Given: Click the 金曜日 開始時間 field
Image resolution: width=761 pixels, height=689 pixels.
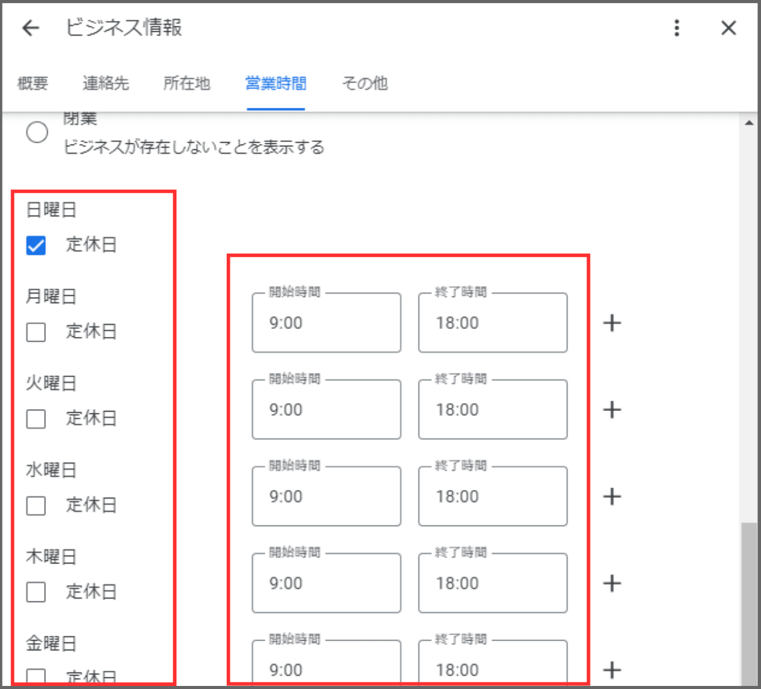Looking at the screenshot, I should pyautogui.click(x=327, y=663).
